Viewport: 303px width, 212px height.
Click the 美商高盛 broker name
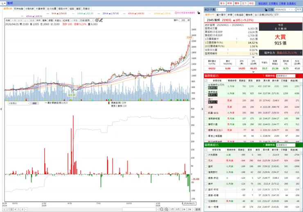click(213, 92)
